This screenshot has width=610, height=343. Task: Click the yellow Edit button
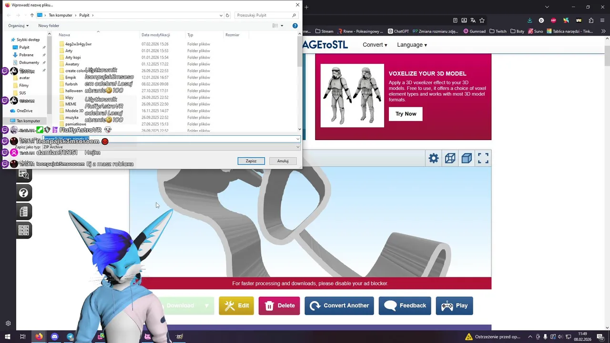[236, 306]
